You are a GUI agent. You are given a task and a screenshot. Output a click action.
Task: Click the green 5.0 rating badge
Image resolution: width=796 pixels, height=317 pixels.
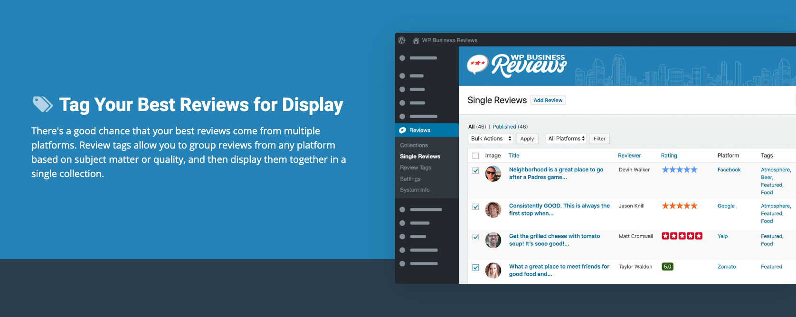point(668,267)
